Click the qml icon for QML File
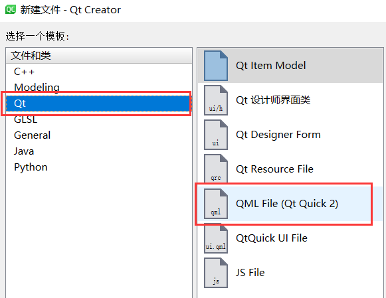Screen dimensions: 386x298 (216, 204)
